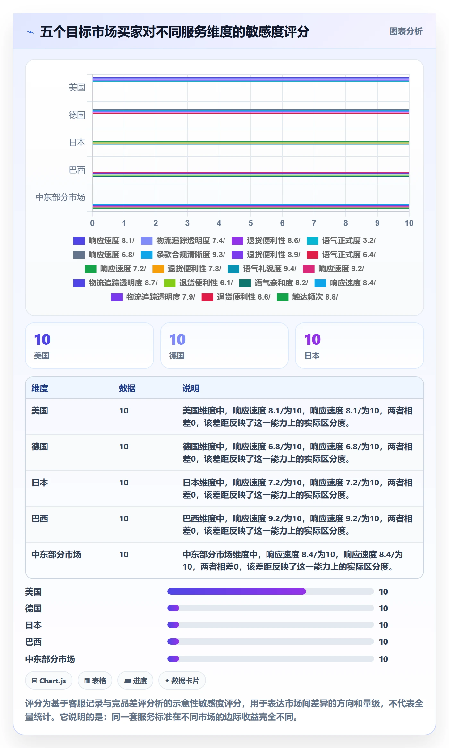Click the 数据 table column header
The height and width of the screenshot is (748, 449).
(x=127, y=388)
